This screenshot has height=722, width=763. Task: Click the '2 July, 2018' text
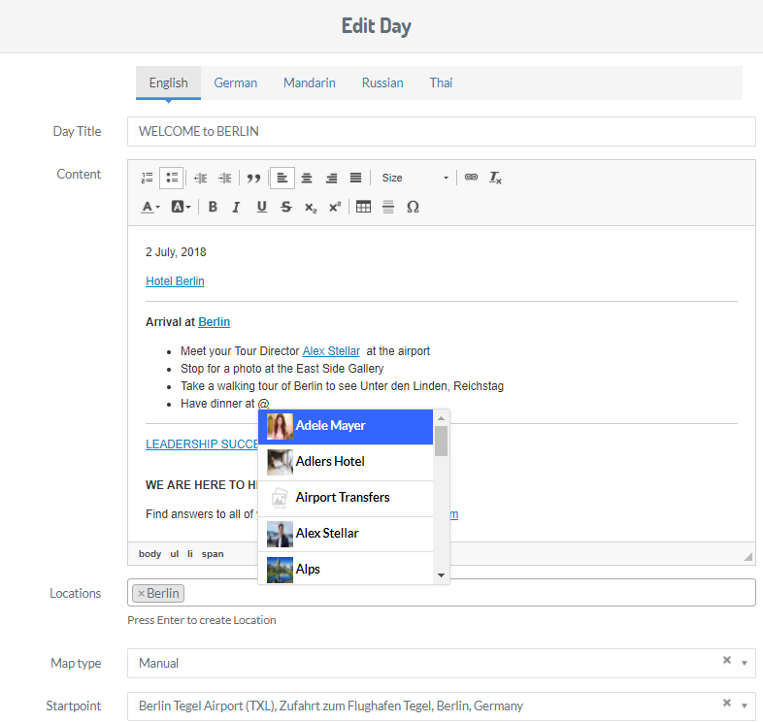(x=176, y=252)
